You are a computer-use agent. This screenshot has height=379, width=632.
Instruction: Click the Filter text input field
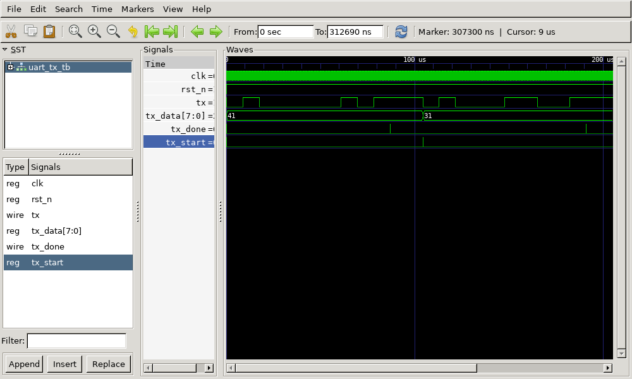coord(76,340)
